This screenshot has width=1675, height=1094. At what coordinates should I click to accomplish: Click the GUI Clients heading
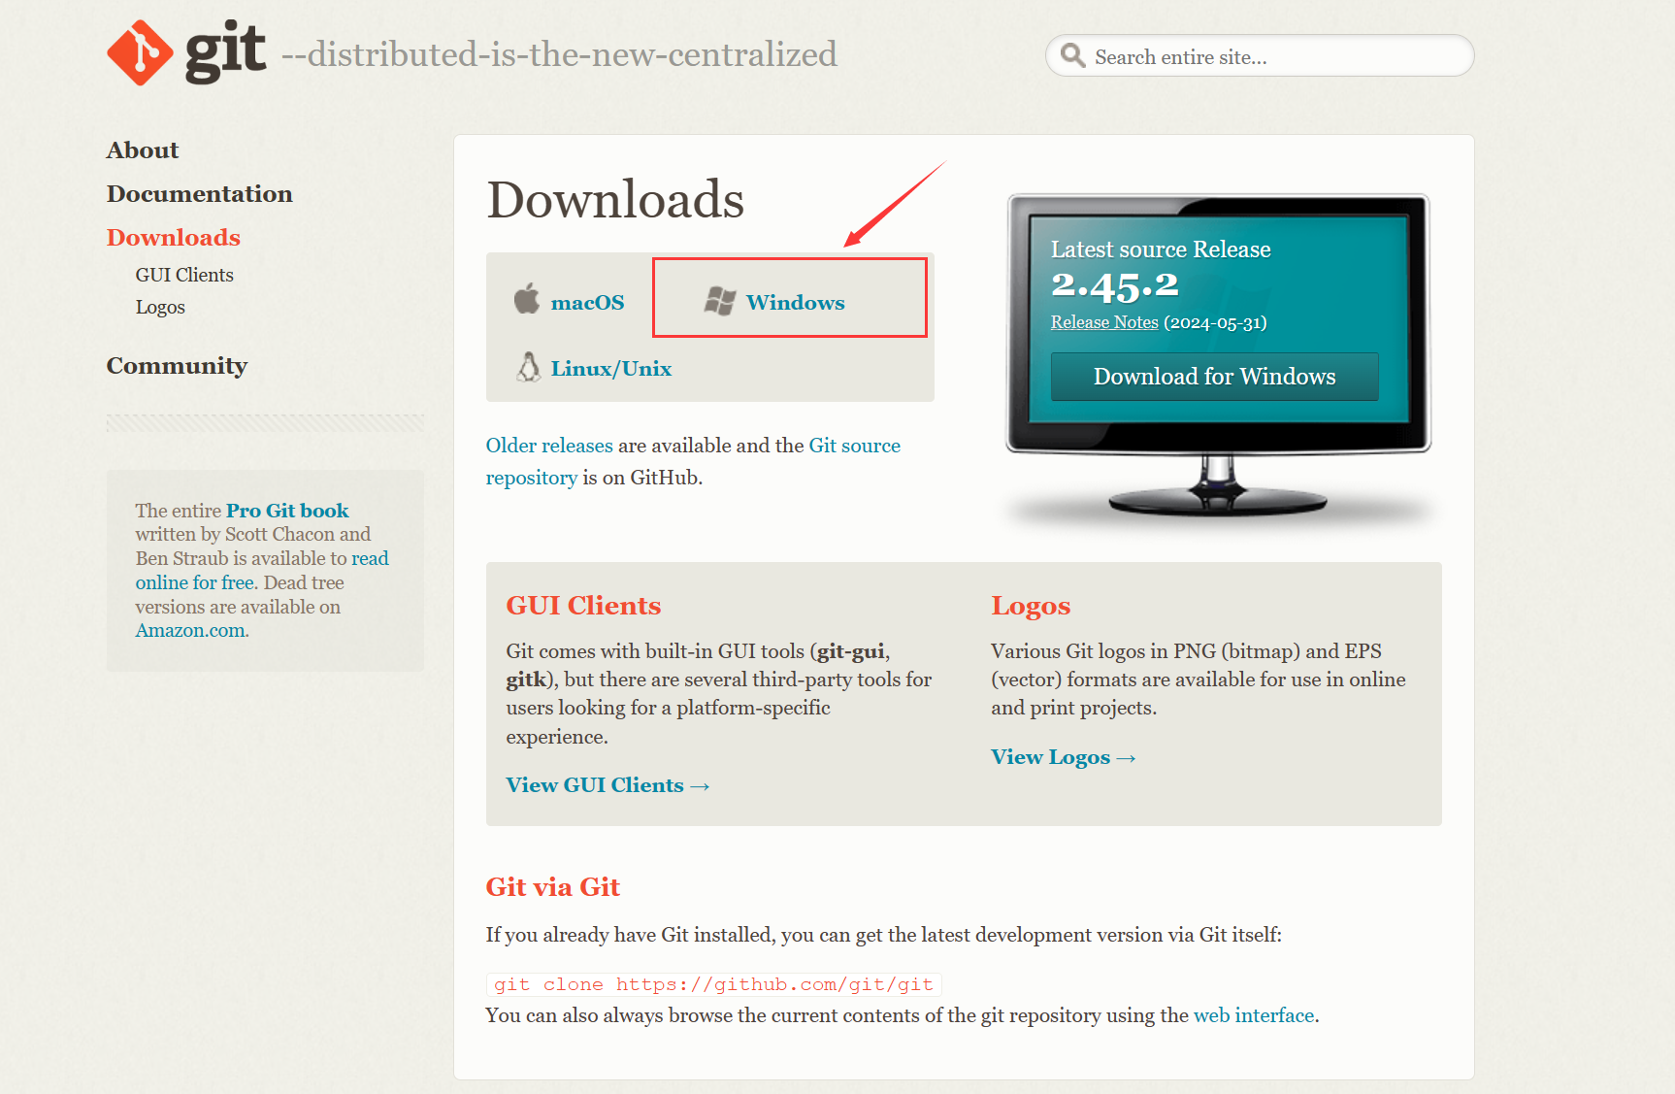click(583, 606)
